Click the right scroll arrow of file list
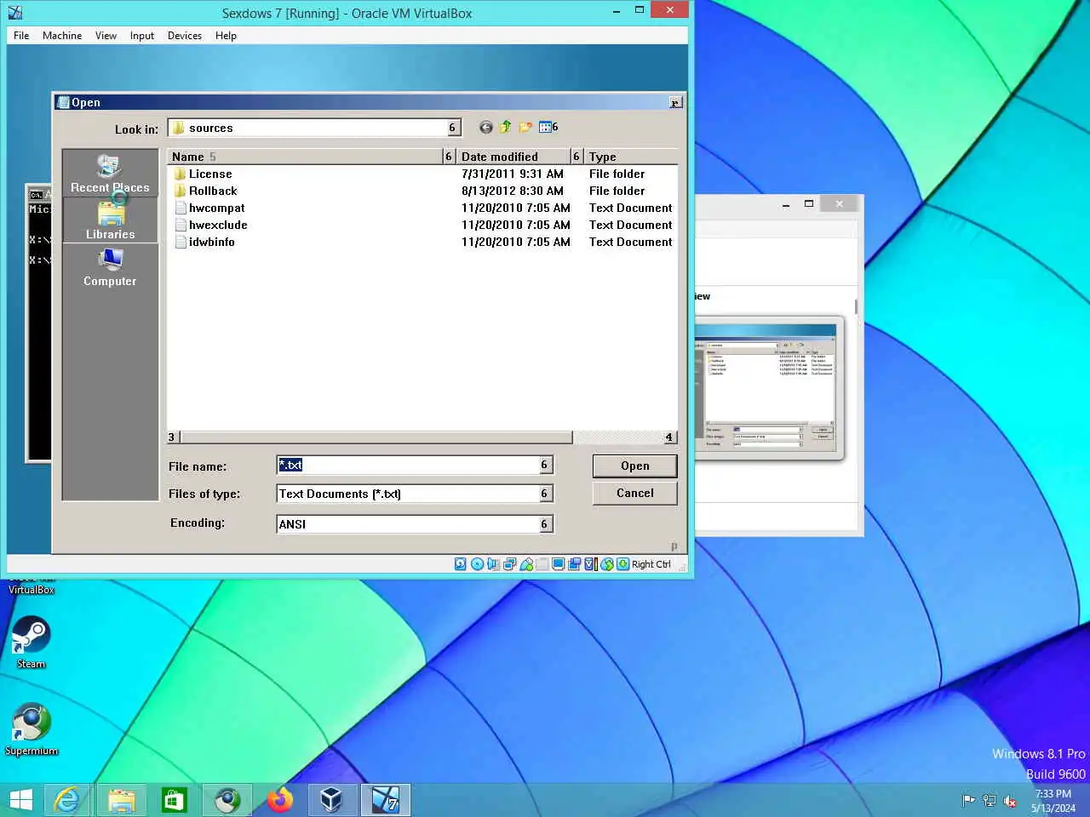Viewport: 1090px width, 817px height. (x=669, y=437)
